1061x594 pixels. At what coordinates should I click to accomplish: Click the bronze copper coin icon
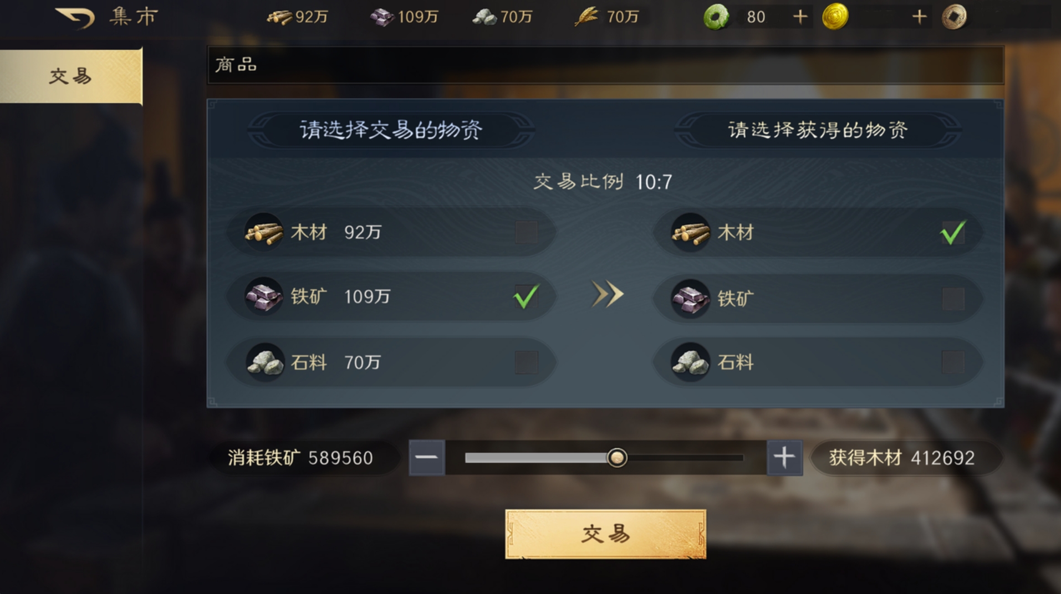pyautogui.click(x=954, y=17)
